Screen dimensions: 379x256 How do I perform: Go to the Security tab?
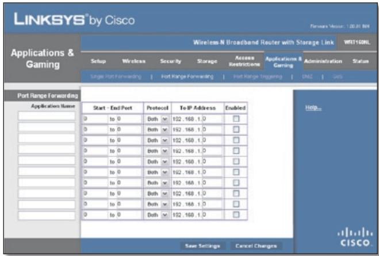171,61
